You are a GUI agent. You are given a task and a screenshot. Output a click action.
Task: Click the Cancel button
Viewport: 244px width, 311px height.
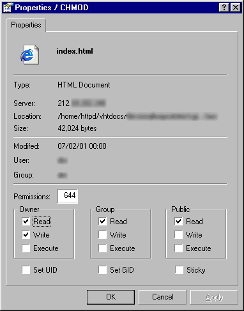tap(162, 297)
